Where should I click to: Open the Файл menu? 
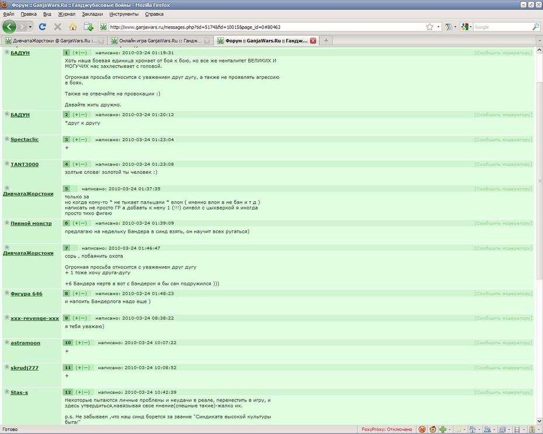[x=8, y=14]
